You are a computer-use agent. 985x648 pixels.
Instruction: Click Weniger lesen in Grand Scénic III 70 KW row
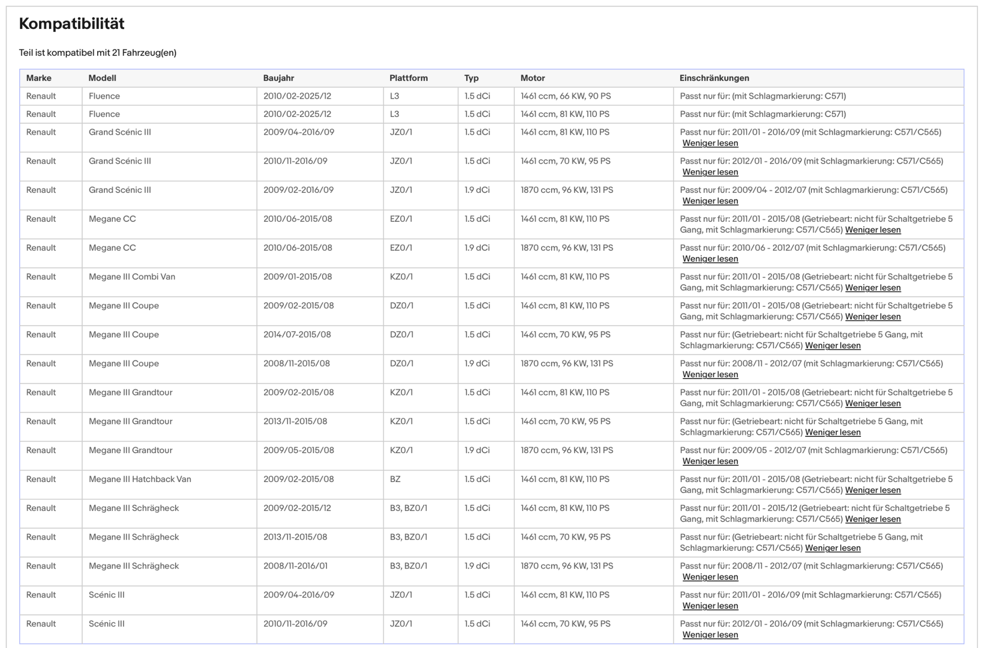[x=710, y=172]
